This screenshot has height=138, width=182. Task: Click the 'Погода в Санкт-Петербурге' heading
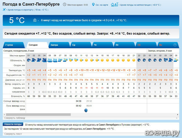click(31, 4)
